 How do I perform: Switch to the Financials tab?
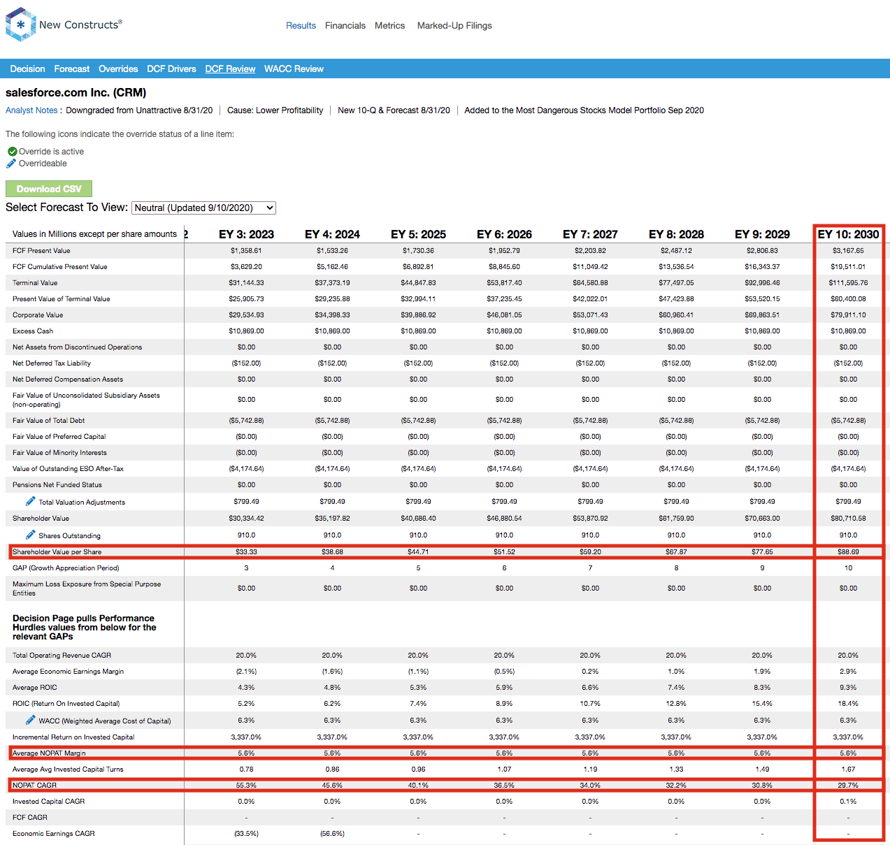pos(345,26)
